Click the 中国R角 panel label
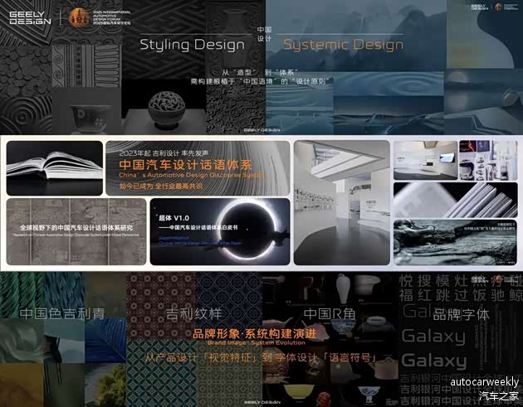This screenshot has height=407, width=523. (x=329, y=313)
